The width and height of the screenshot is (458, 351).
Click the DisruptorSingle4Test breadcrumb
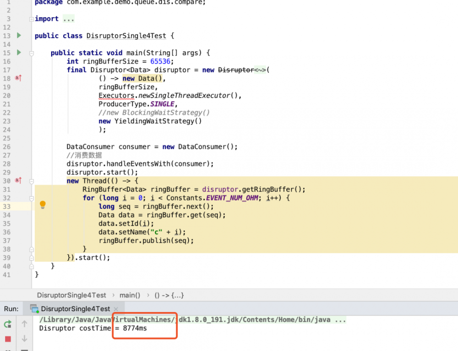pos(71,295)
